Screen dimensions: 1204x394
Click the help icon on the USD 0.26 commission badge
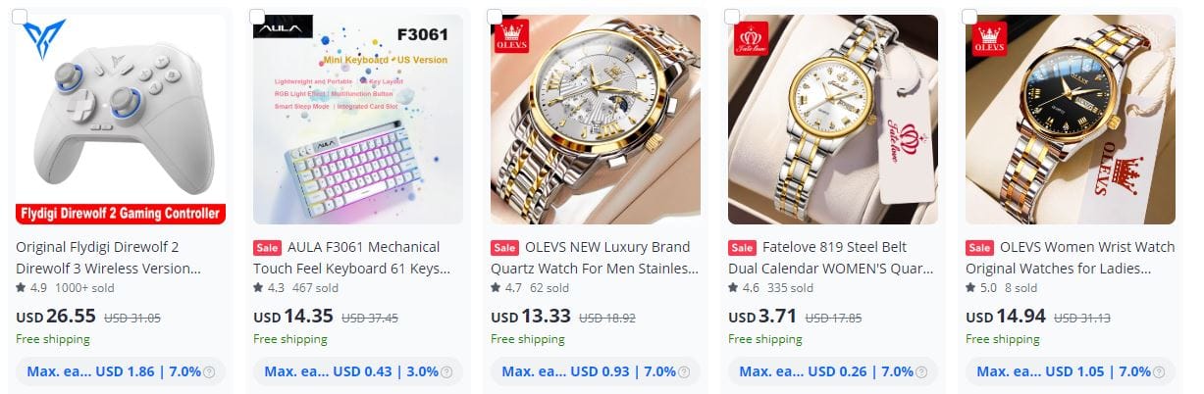[x=921, y=372]
